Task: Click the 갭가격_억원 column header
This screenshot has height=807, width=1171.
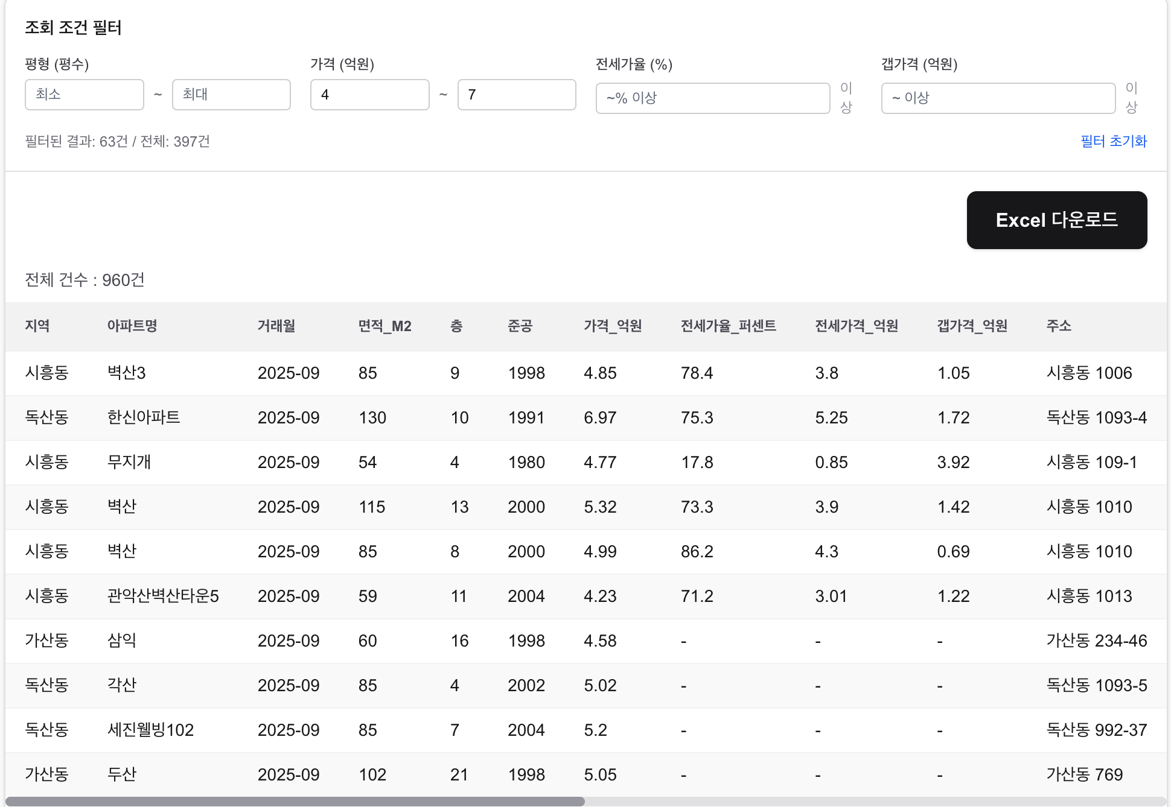Action: [972, 326]
